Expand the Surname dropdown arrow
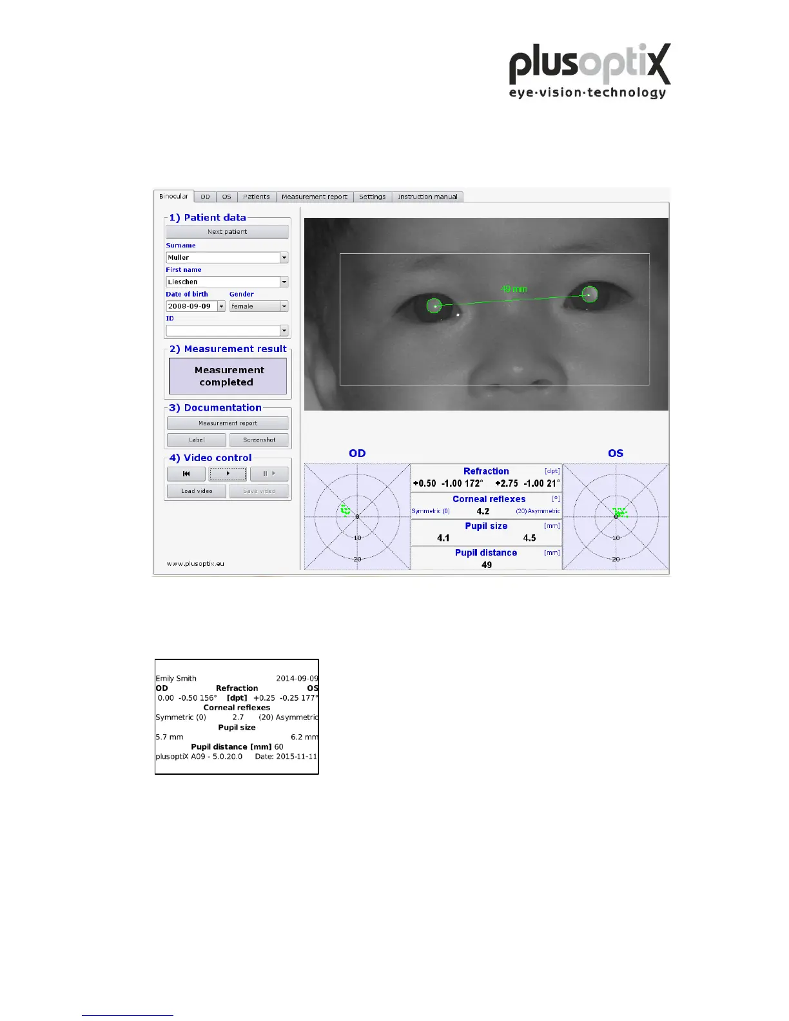789x1021 pixels. 284,257
